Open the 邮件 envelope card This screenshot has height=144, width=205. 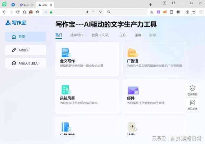(154, 96)
